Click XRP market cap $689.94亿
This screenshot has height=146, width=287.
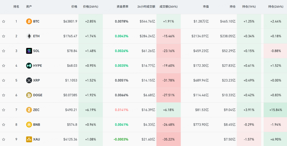pos(201,80)
